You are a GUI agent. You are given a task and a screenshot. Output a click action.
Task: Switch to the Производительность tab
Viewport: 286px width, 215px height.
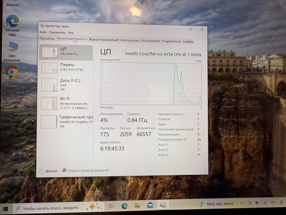71,39
